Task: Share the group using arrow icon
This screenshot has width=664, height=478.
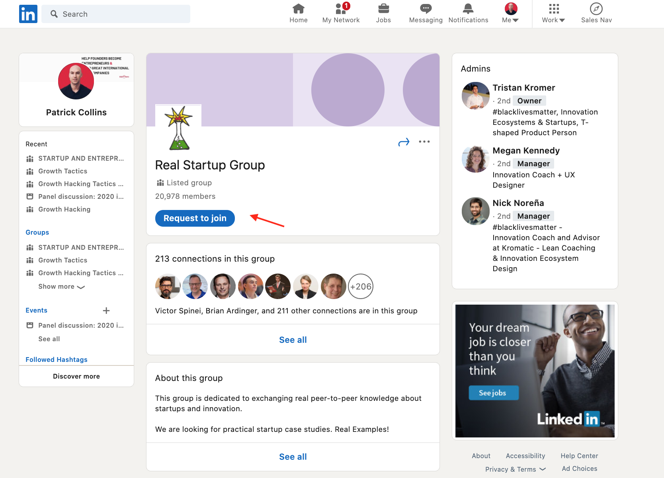Action: tap(404, 142)
